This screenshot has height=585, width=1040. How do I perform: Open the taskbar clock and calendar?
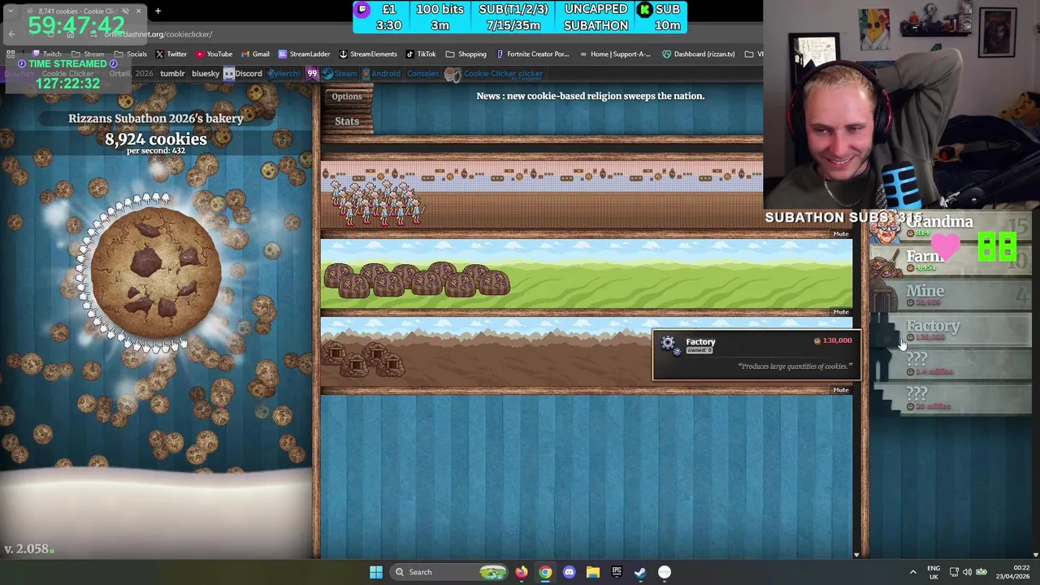(x=1013, y=572)
